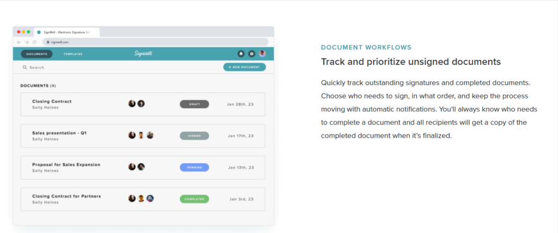
Task: Click the lock icon in address bar
Action: click(48, 42)
